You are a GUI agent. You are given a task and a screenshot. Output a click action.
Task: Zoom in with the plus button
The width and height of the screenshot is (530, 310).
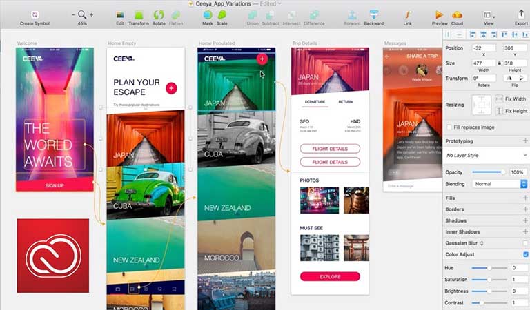click(91, 15)
